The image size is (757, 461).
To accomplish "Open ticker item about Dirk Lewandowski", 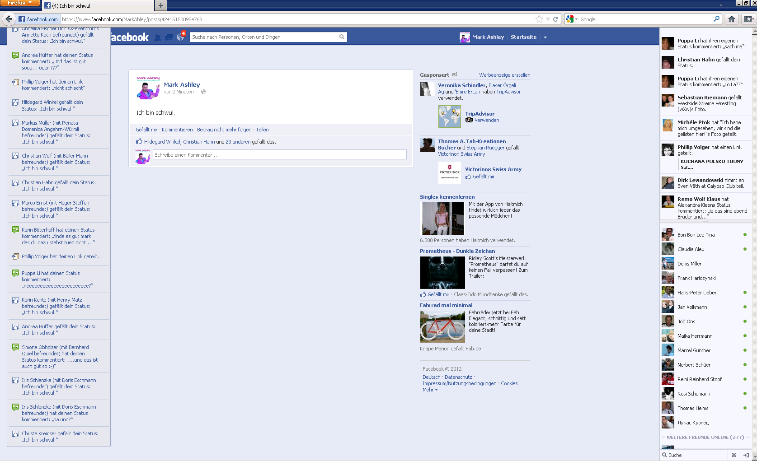I will click(705, 183).
